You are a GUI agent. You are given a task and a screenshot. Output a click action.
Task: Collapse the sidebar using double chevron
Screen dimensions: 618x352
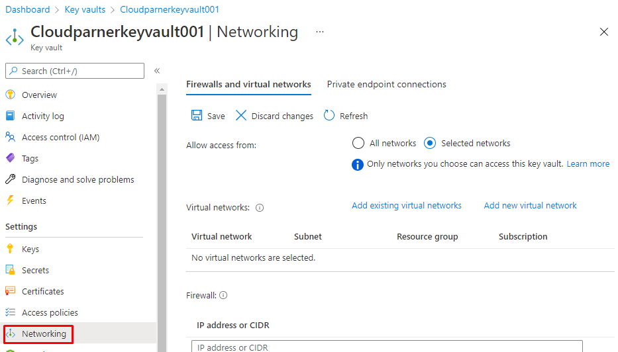tap(157, 71)
